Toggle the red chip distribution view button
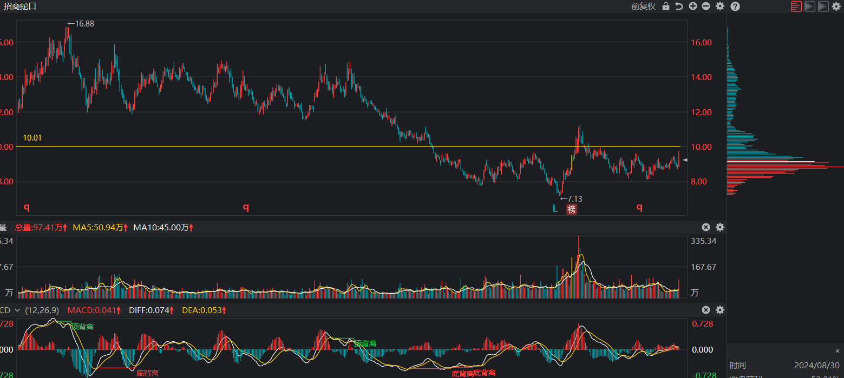 coord(796,6)
